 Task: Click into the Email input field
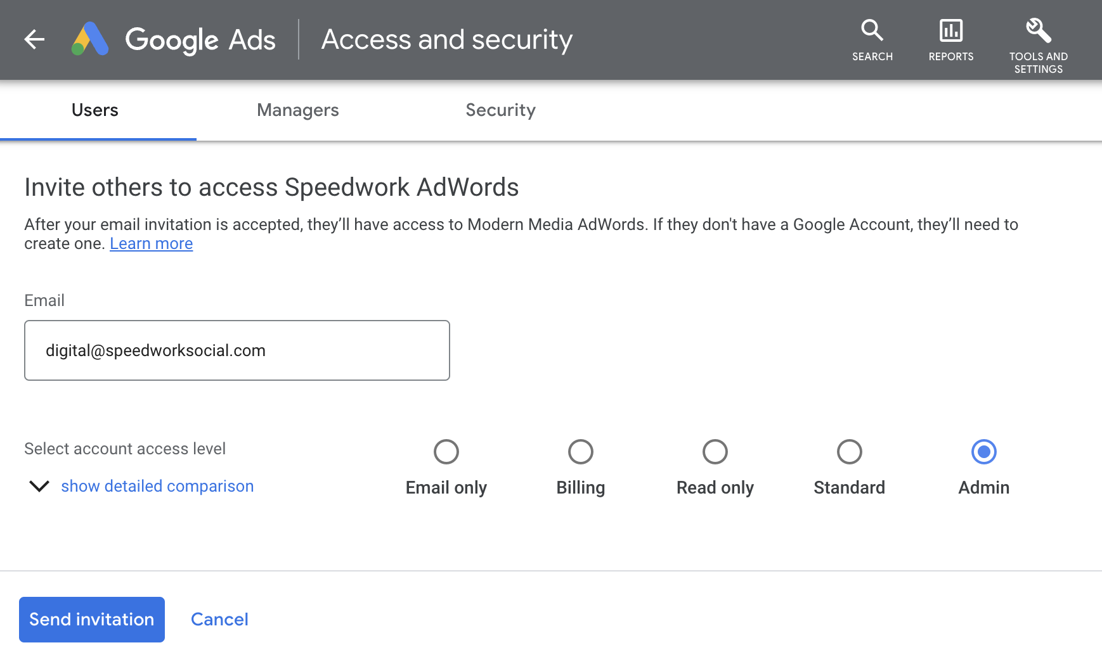pos(237,350)
